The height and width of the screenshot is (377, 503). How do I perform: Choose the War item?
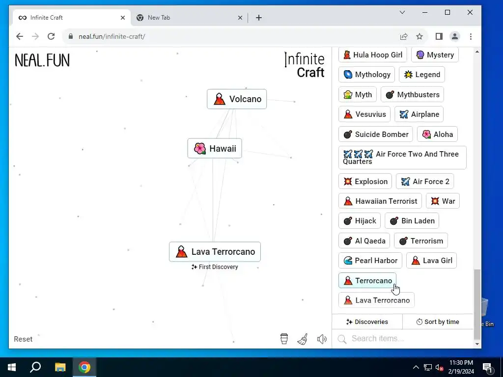(443, 201)
